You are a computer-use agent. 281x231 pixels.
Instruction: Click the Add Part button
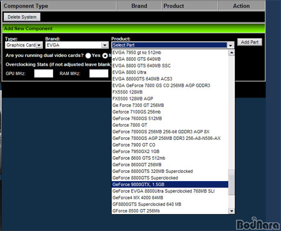250,42
